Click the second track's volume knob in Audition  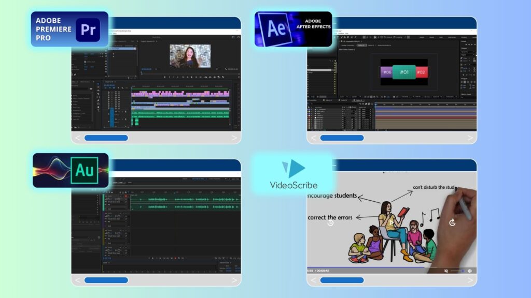coord(108,217)
